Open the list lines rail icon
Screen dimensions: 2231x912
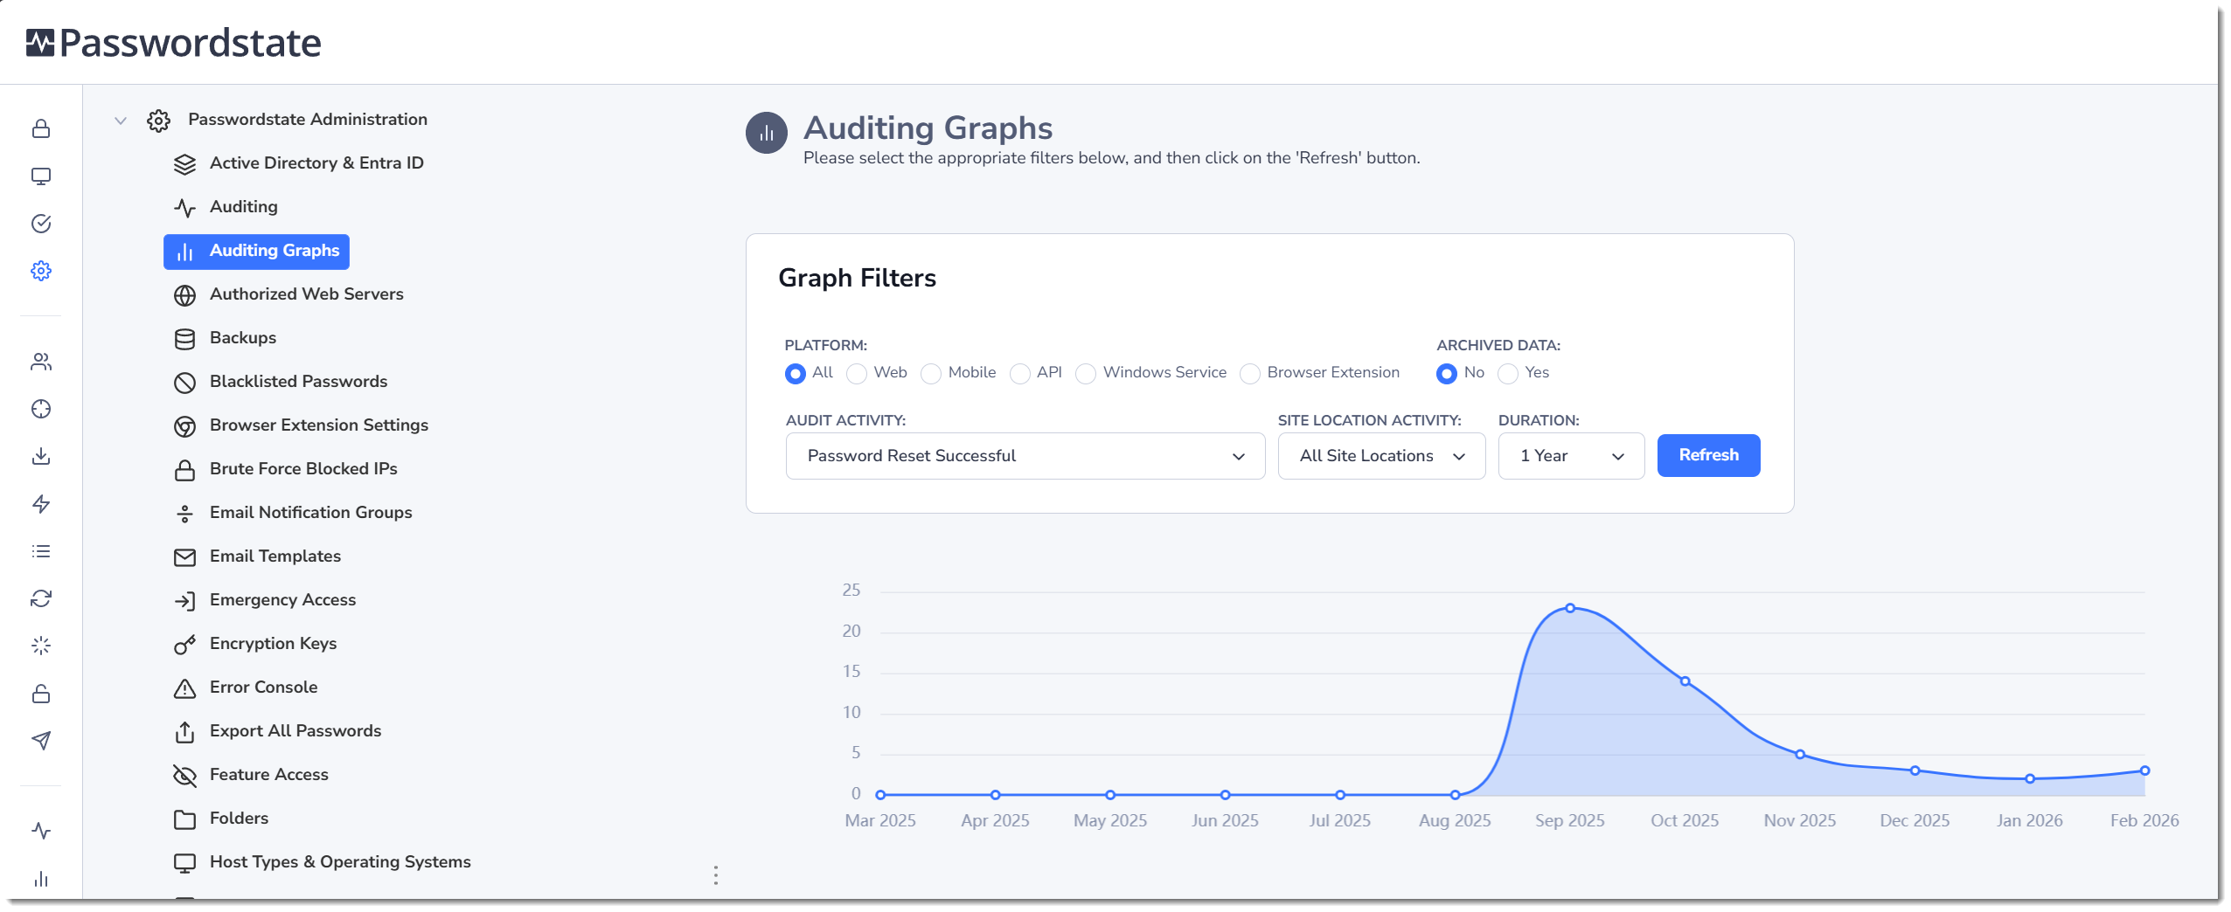[41, 551]
